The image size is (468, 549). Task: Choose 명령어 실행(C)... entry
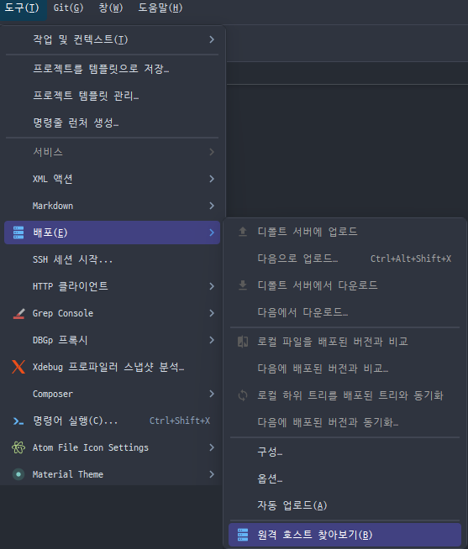click(x=113, y=421)
